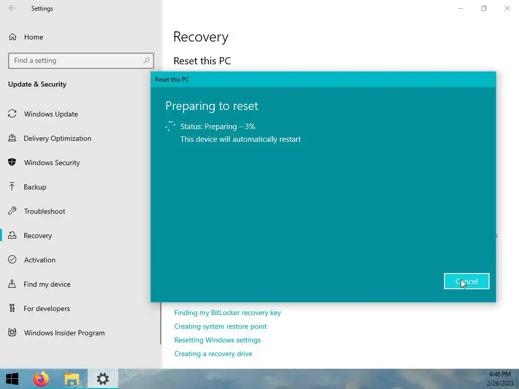The width and height of the screenshot is (519, 389).
Task: Open Creating a recovery drive link
Action: click(x=213, y=354)
